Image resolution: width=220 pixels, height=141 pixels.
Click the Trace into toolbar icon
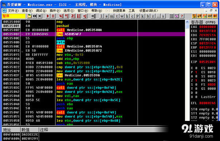(x=73, y=16)
